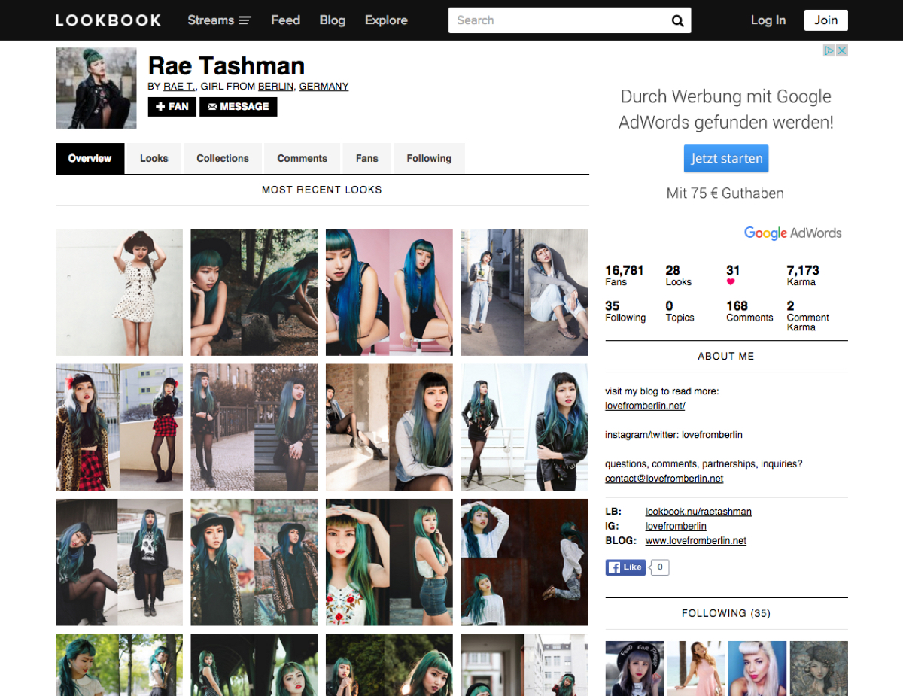The image size is (903, 696).
Task: Open the followed user wearing black hat
Action: 634,668
